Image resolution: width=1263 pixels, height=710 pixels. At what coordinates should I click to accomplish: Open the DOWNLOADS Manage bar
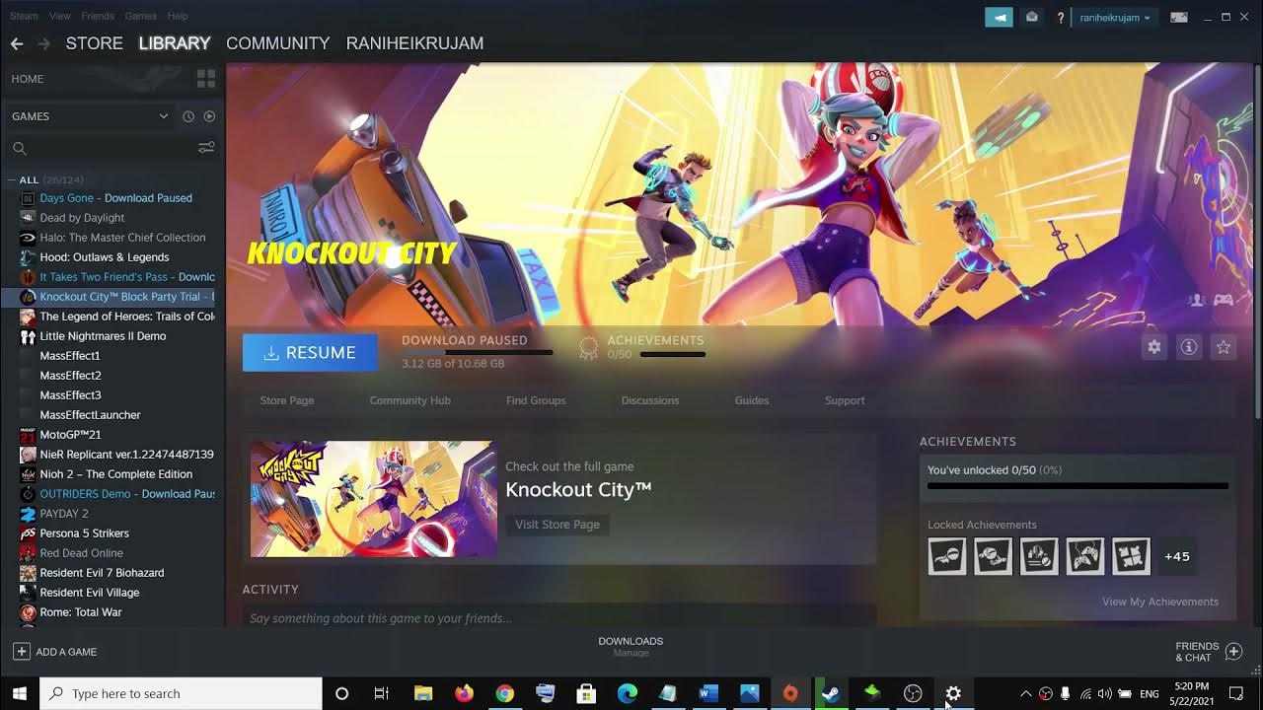[631, 647]
